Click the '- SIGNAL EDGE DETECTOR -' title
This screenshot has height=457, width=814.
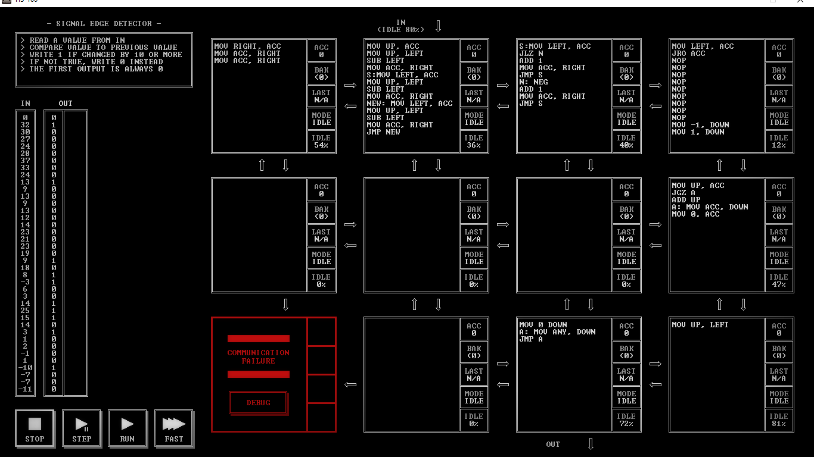click(104, 24)
